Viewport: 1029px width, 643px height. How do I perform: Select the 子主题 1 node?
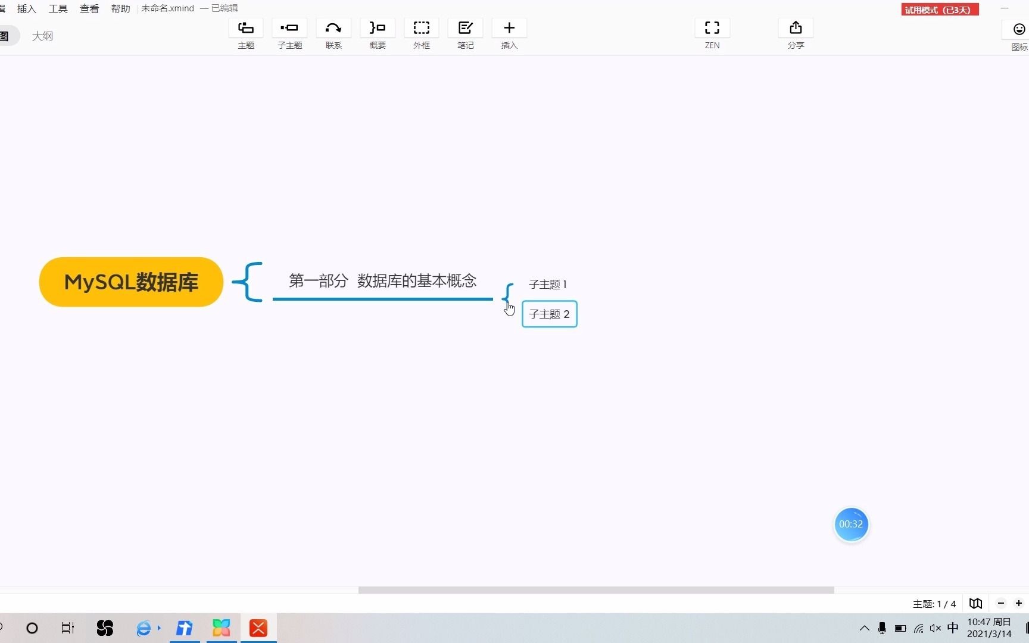tap(548, 285)
